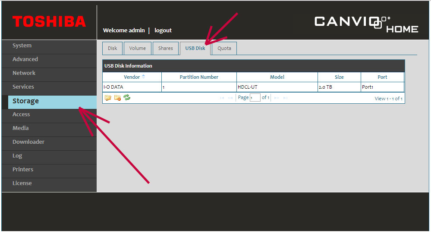This screenshot has width=431, height=232.
Task: Click the Size column header
Action: click(339, 77)
